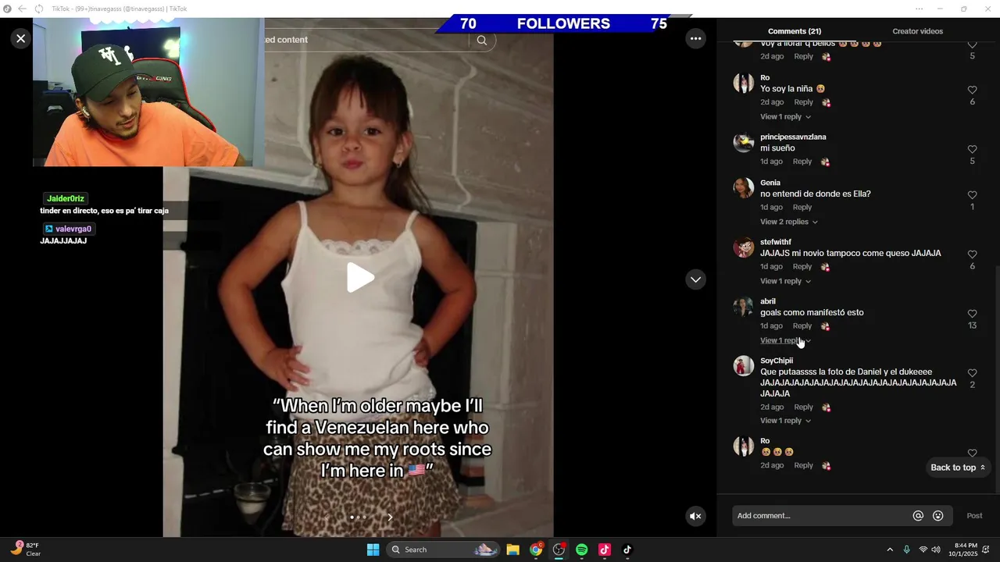The image size is (1000, 562).
Task: Advance to the next photo slide arrow
Action: click(390, 517)
